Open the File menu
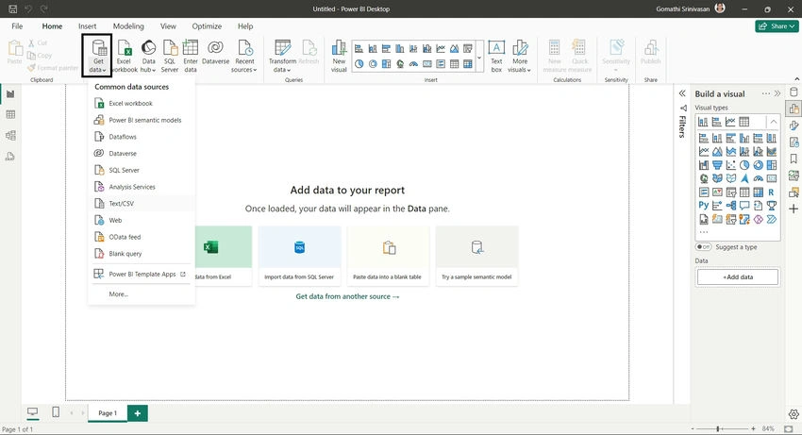Screen dimensions: 802x435 coord(17,26)
